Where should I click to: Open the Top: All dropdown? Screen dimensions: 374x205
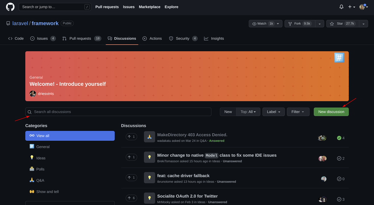(248, 112)
